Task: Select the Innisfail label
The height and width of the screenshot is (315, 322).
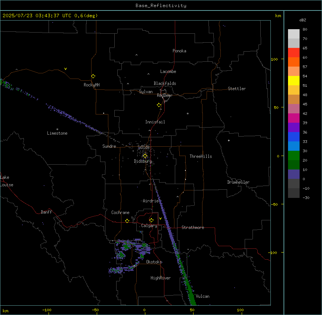Action: (155, 122)
